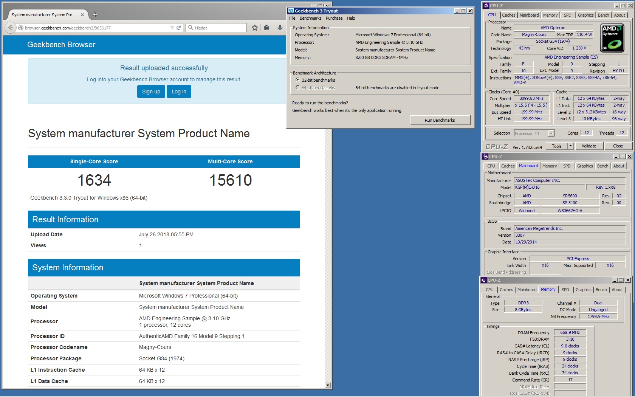Open the Purchase menu in Geekbench 3
635x397 pixels.
point(334,18)
